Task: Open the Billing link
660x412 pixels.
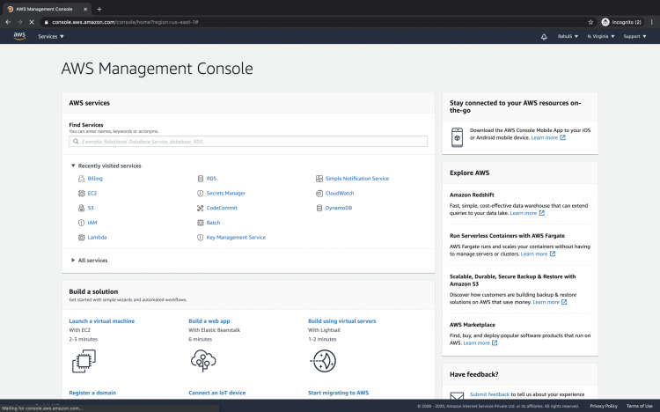Action: 95,179
